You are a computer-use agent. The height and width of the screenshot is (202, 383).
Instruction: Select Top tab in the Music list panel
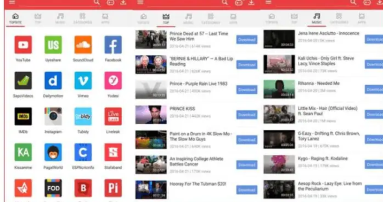(x=294, y=19)
